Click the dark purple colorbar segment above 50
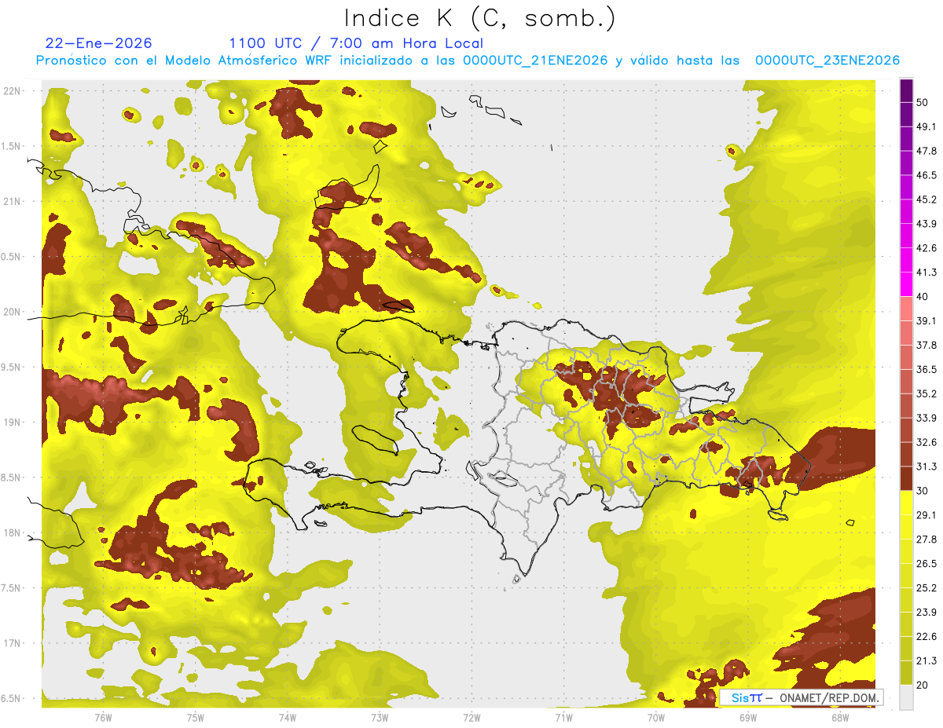The height and width of the screenshot is (728, 943). pos(906,90)
